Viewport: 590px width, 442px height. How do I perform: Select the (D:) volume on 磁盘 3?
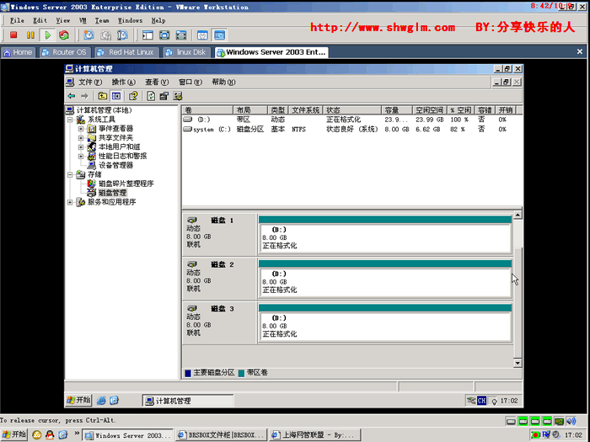click(x=385, y=322)
